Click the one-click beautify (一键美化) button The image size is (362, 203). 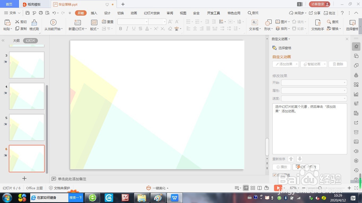coord(157,188)
